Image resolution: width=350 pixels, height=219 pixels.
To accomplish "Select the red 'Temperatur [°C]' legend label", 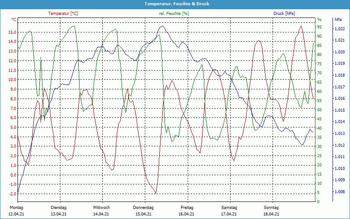I will pos(63,14).
